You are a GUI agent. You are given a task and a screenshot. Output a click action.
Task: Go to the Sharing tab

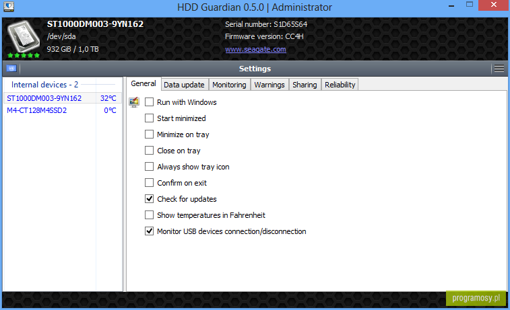click(305, 85)
